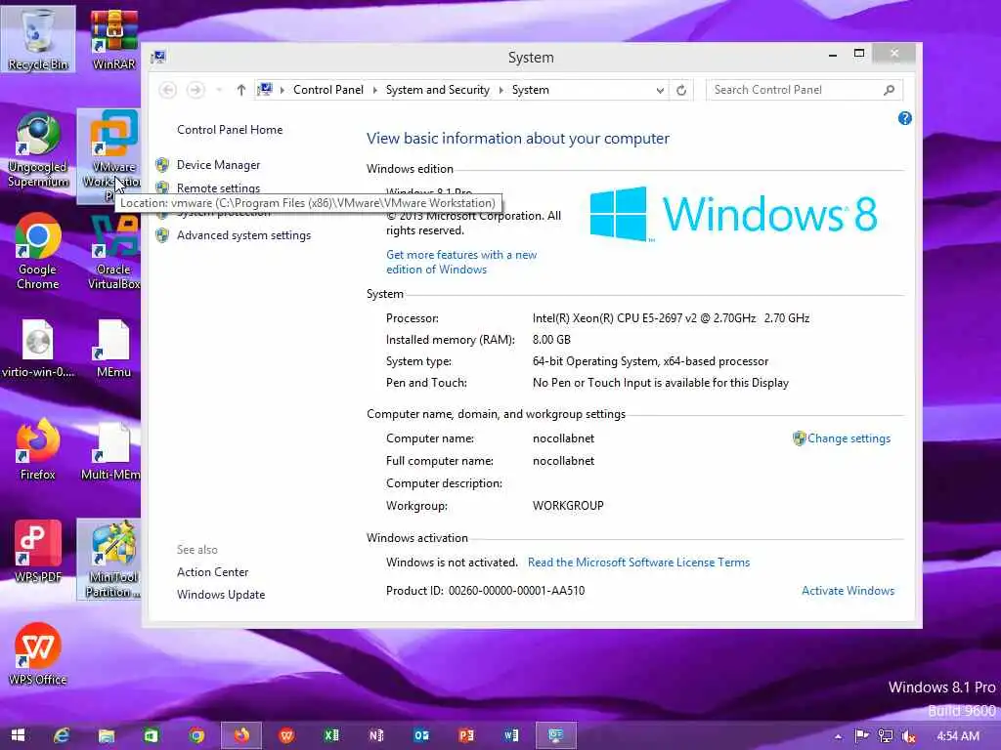
Task: Select the Oracle VirtualBox desktop shortcut
Action: click(113, 253)
